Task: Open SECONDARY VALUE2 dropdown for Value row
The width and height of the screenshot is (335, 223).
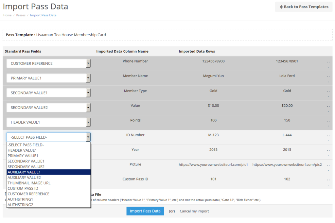Action: (x=48, y=108)
